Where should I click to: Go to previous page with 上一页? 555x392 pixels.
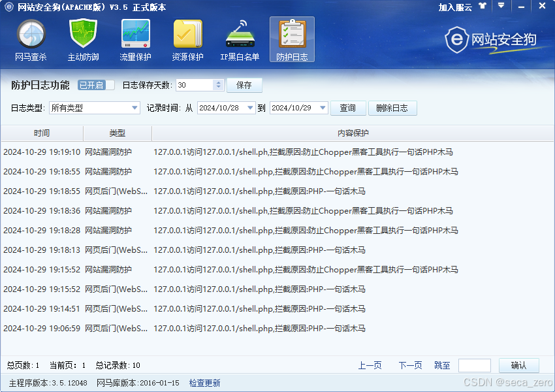tap(370, 365)
